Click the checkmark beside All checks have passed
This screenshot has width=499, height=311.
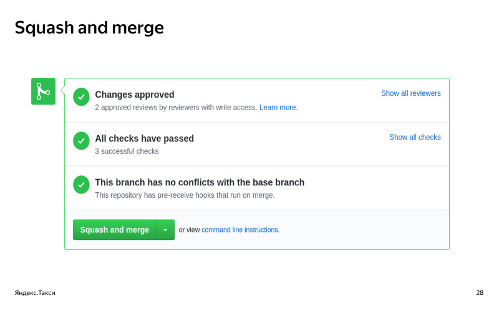click(x=81, y=141)
